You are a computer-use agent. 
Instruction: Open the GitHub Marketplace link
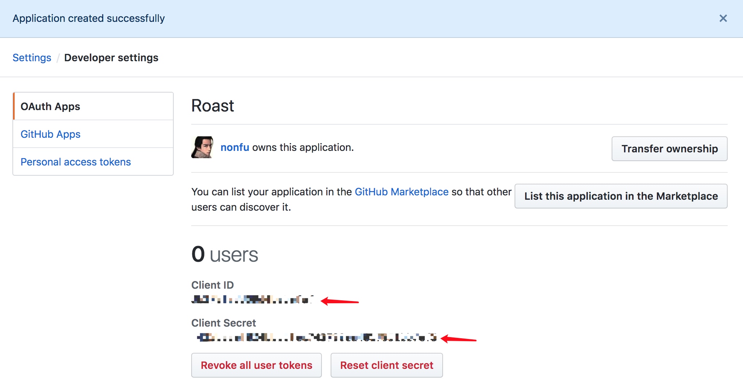click(x=401, y=192)
